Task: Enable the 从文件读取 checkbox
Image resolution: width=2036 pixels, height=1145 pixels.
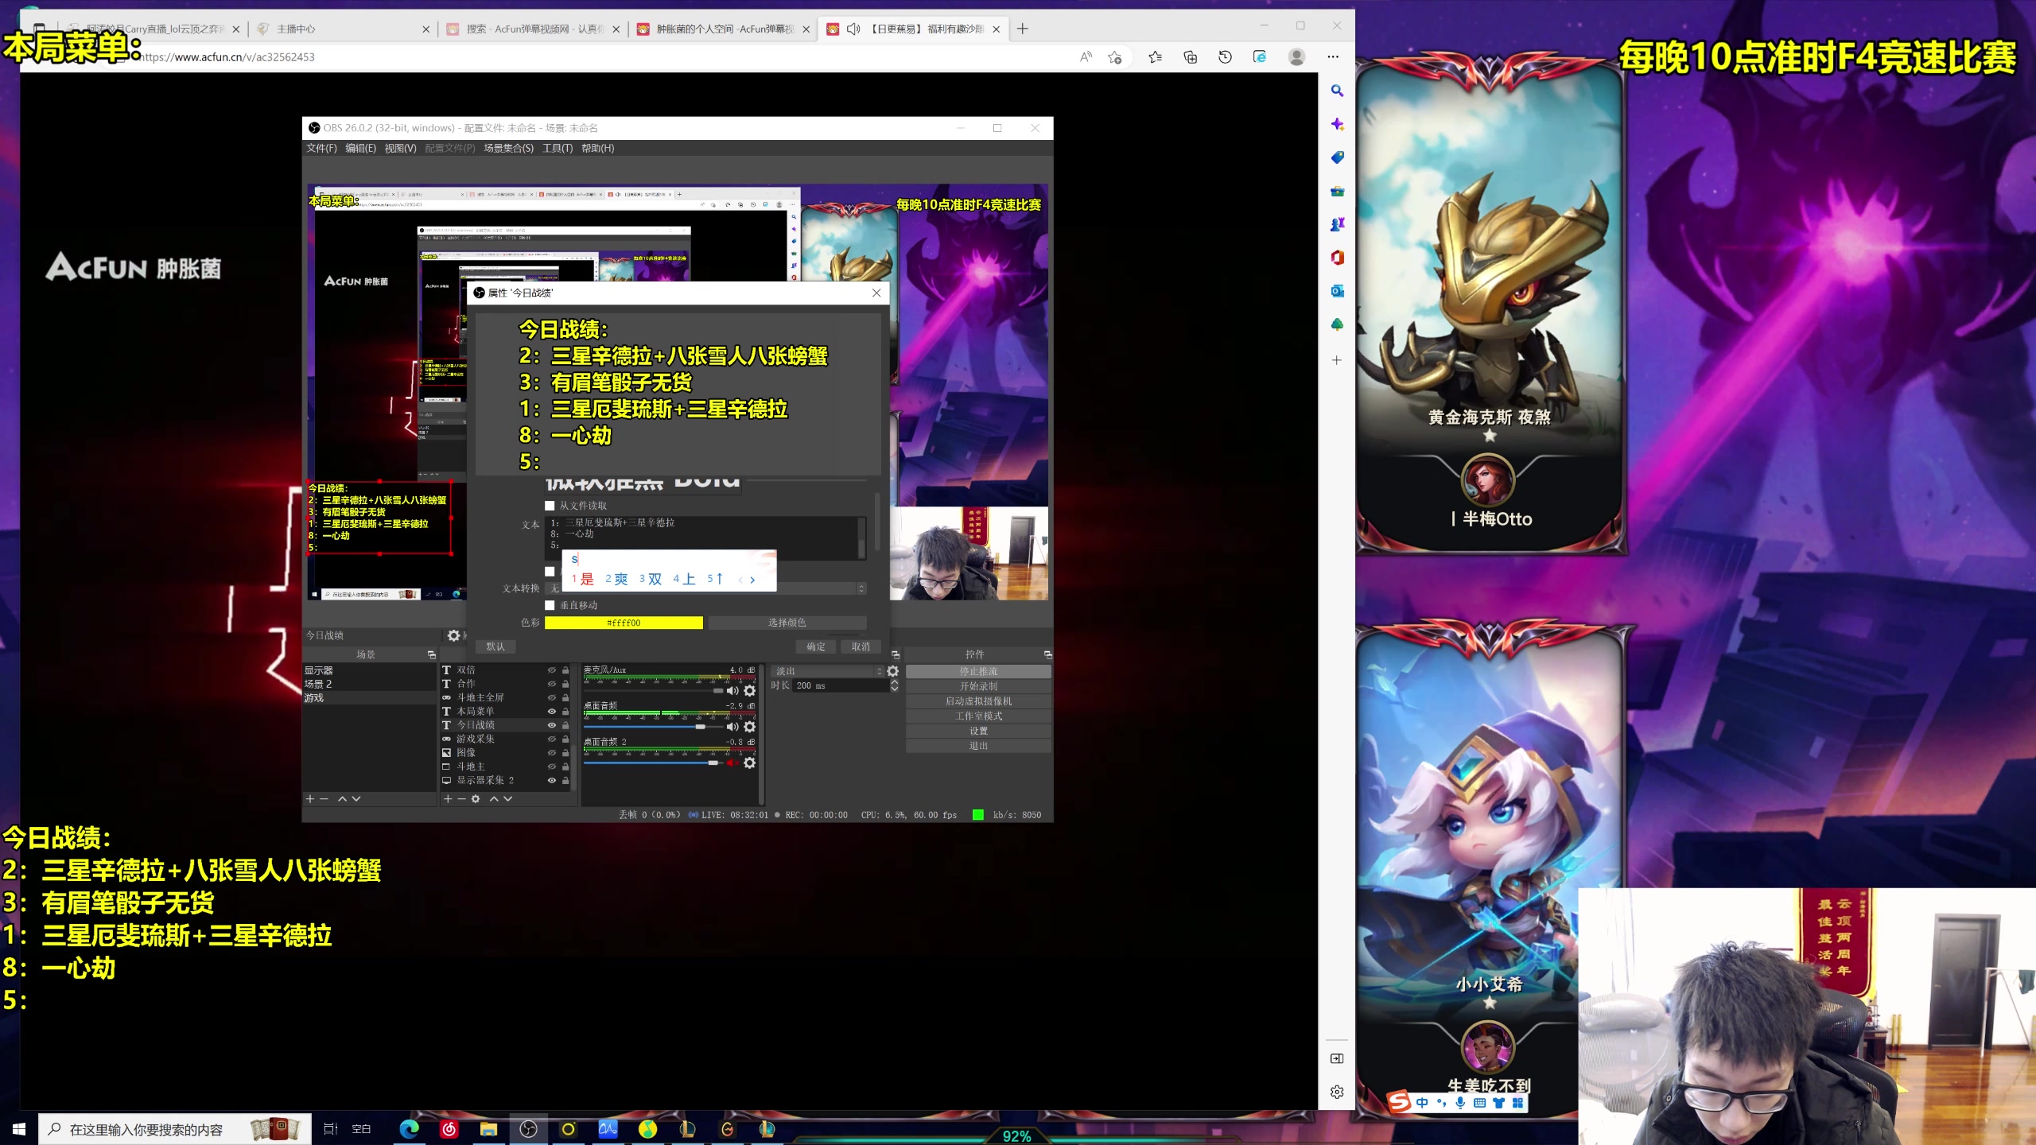Action: (x=550, y=506)
